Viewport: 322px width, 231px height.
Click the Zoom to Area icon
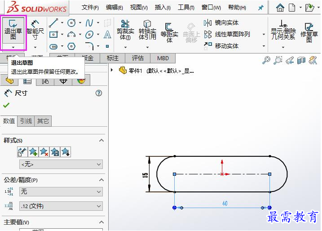[278, 60]
